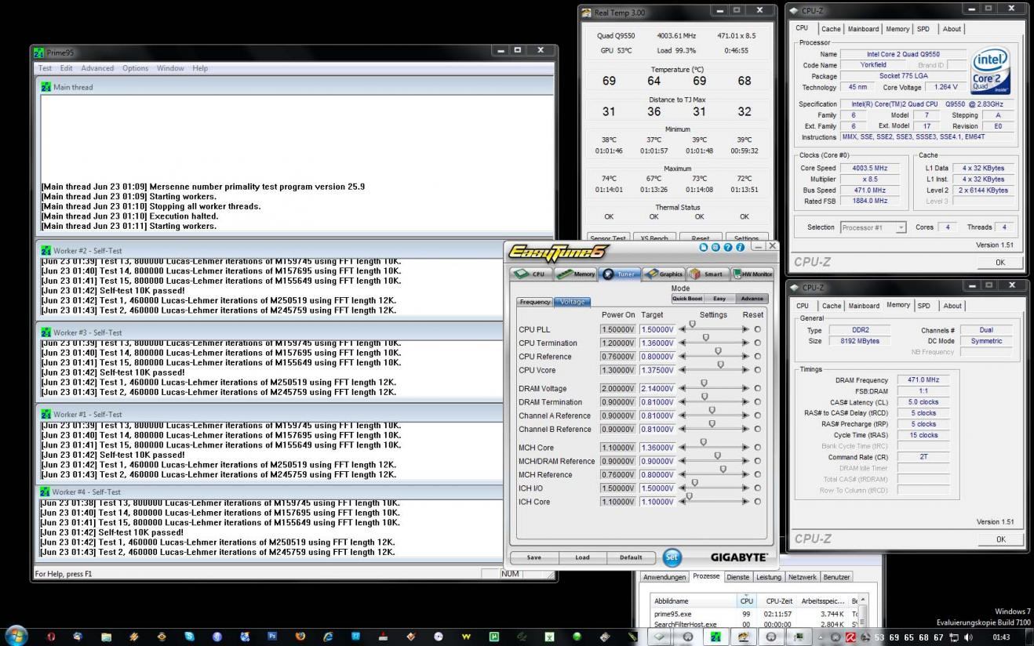1034x646 pixels.
Task: Click the DRAM Voltage slider thumb
Action: (x=704, y=384)
